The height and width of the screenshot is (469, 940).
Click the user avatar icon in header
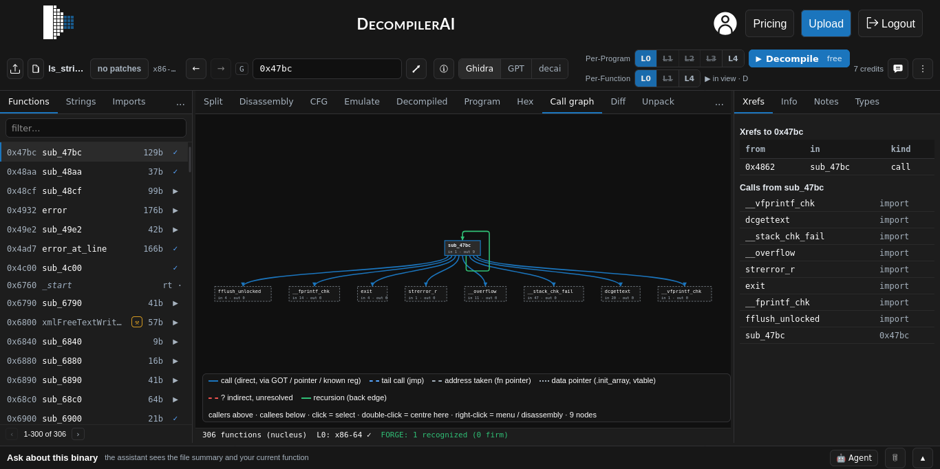coord(725,23)
